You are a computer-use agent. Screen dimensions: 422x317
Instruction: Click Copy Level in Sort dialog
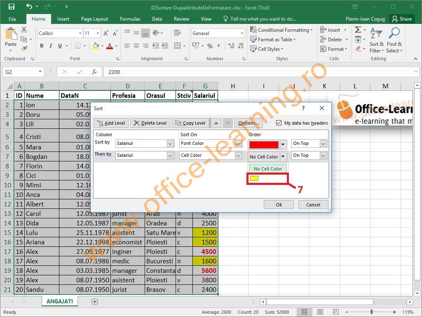[190, 123]
